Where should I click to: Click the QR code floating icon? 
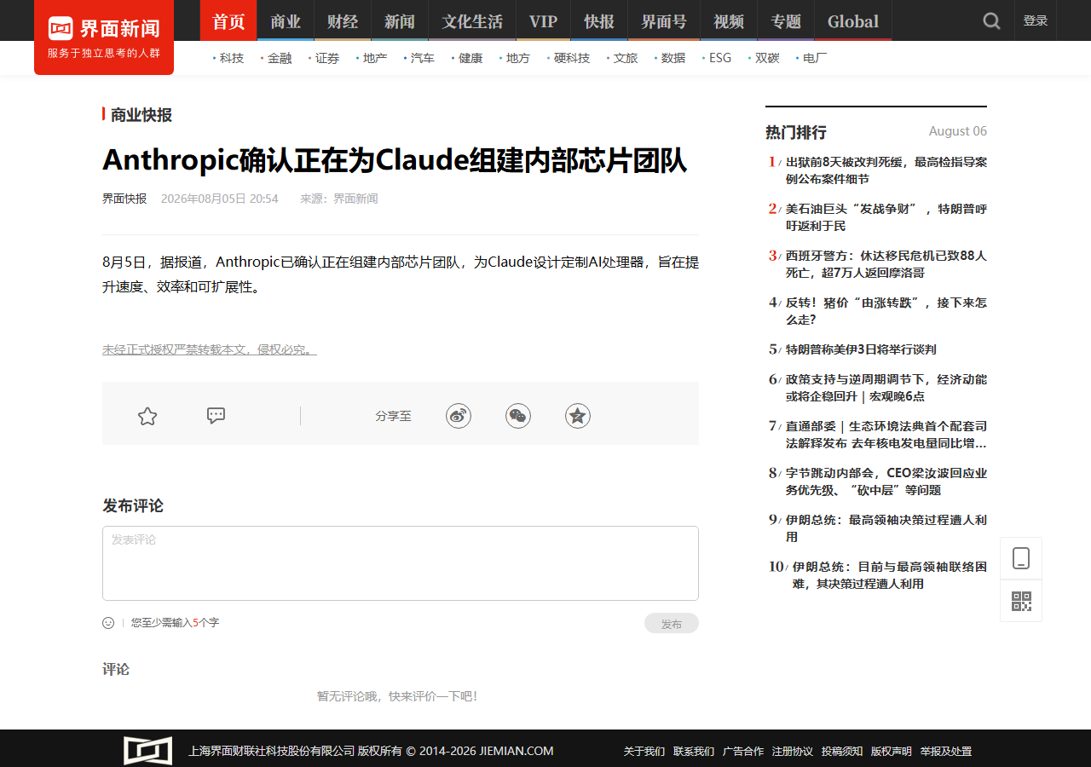click(x=1021, y=601)
